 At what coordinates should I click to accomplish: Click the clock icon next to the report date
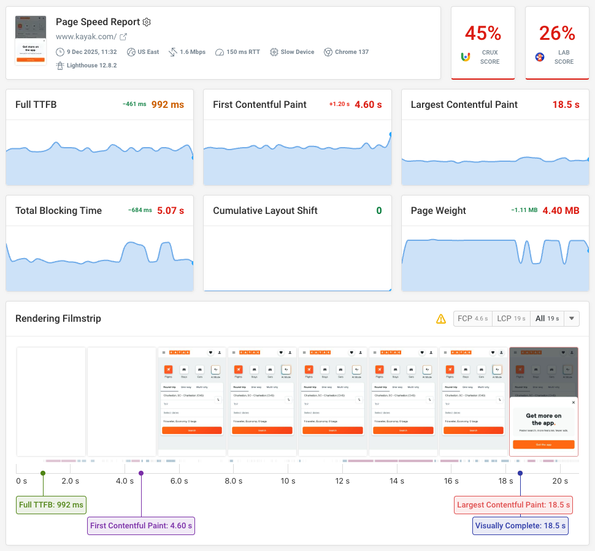point(60,51)
